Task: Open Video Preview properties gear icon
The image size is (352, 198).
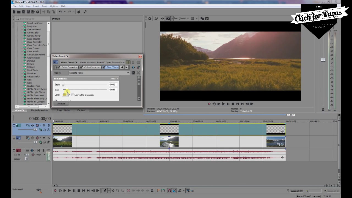Action: click(150, 18)
